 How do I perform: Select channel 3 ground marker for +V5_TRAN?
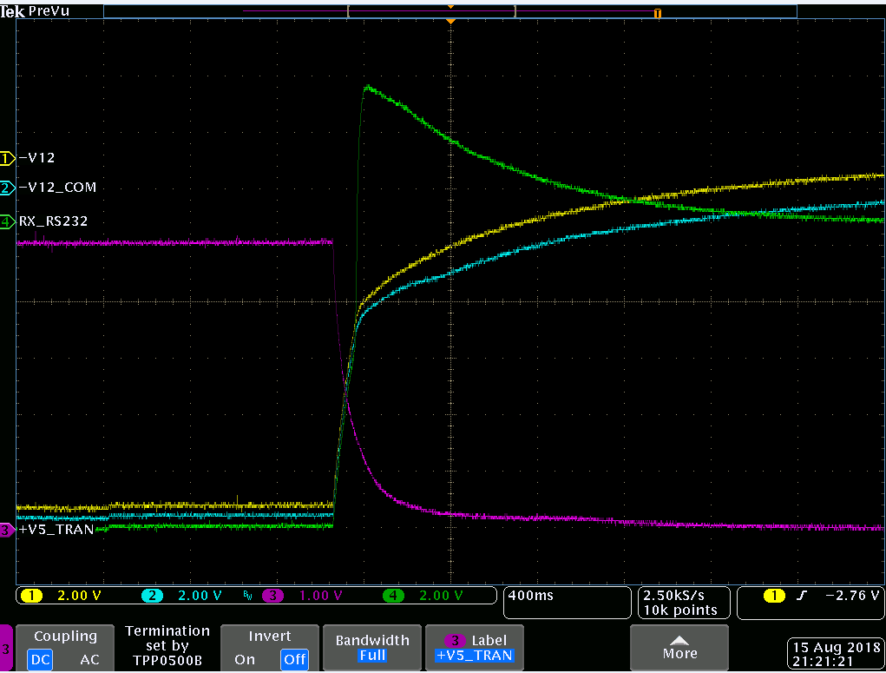tap(7, 531)
